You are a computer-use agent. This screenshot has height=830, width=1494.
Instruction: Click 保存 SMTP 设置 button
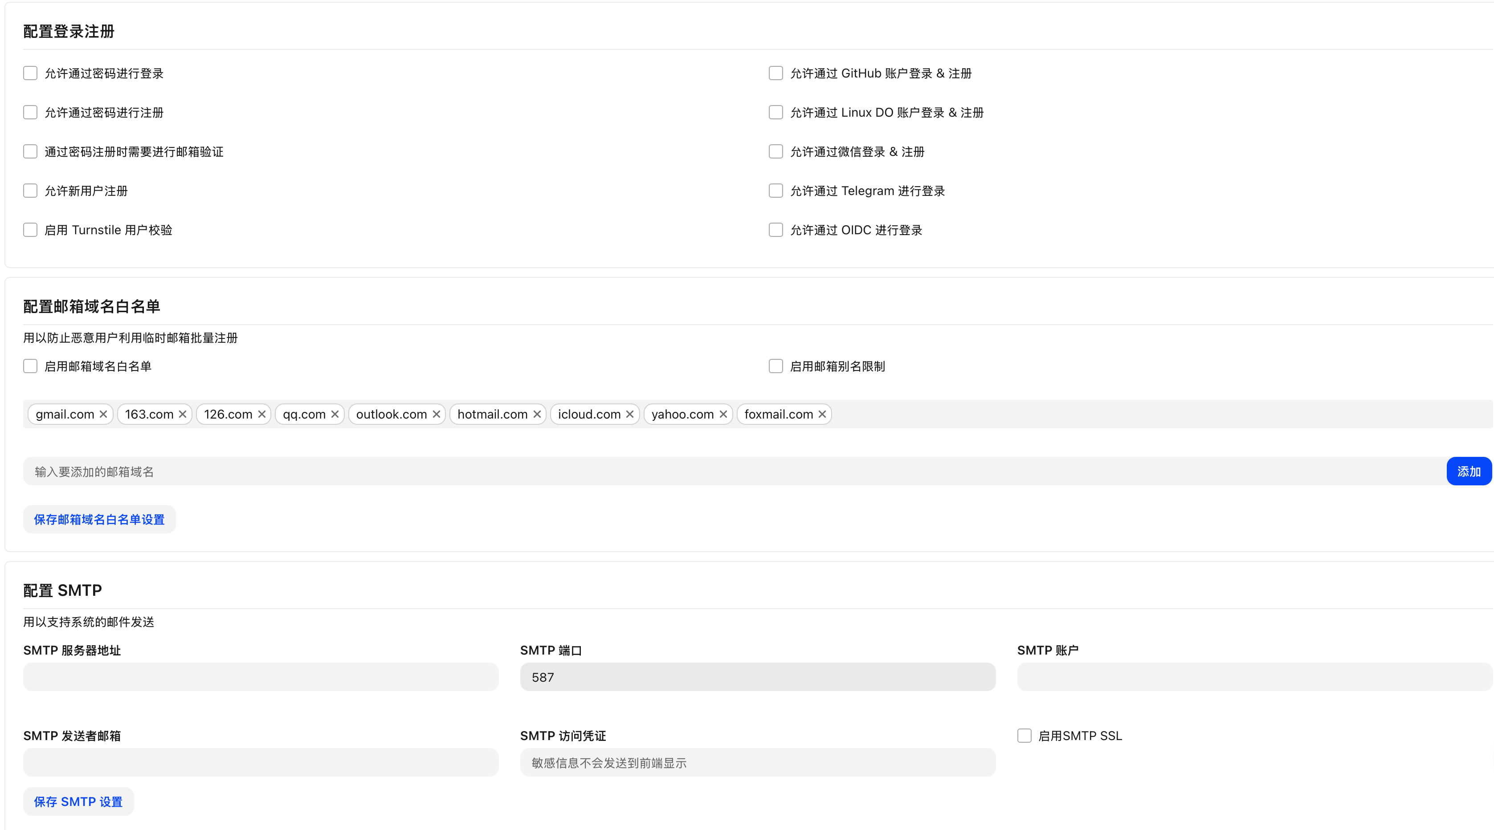click(78, 802)
